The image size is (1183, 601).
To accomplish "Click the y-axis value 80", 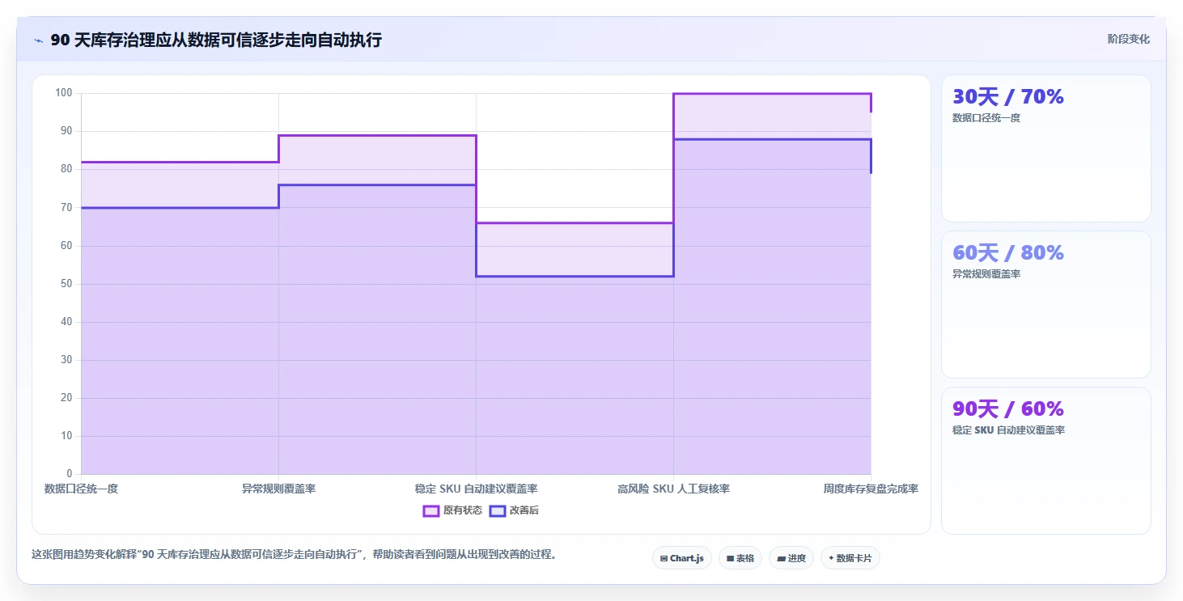I will 66,169.
